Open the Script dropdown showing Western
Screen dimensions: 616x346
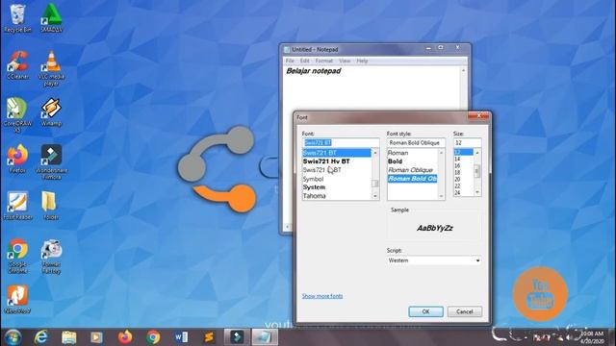(434, 260)
